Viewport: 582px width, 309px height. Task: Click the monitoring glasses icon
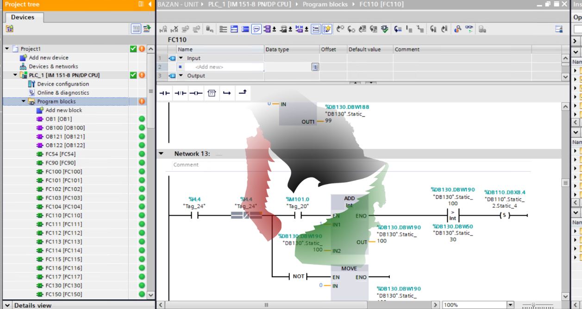point(469,29)
